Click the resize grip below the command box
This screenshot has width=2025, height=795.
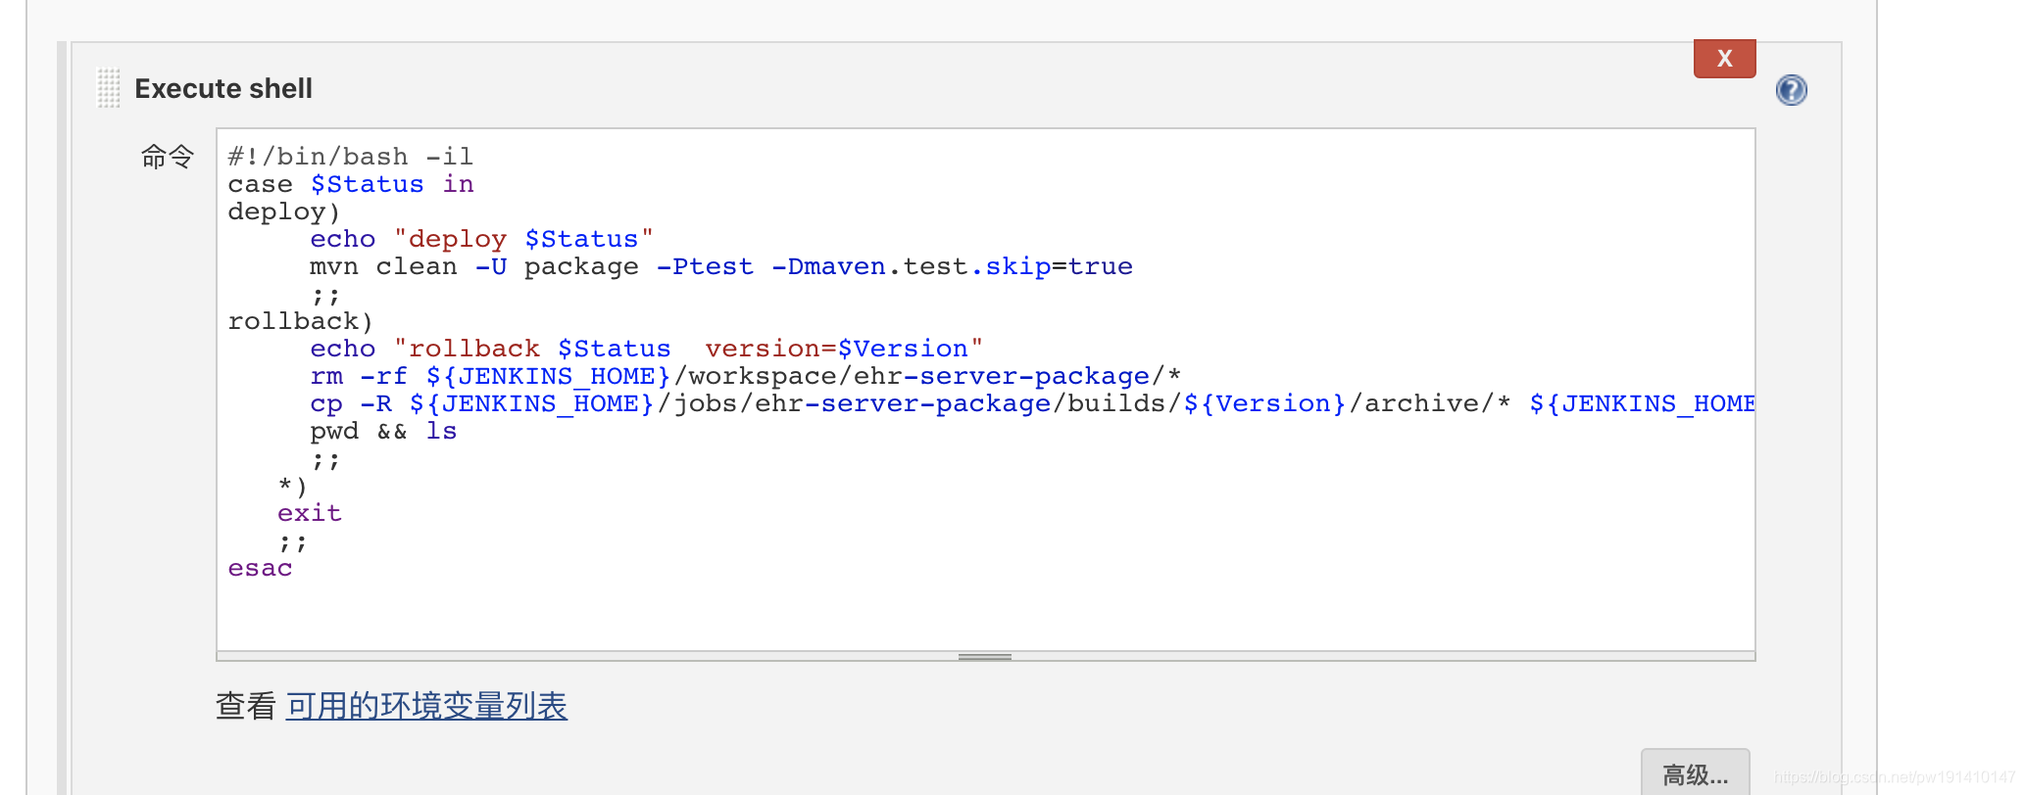(x=985, y=656)
